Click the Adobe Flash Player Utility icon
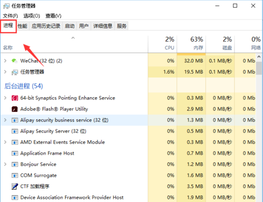 click(x=14, y=109)
